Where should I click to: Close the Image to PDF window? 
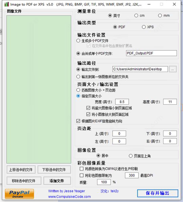174,4
